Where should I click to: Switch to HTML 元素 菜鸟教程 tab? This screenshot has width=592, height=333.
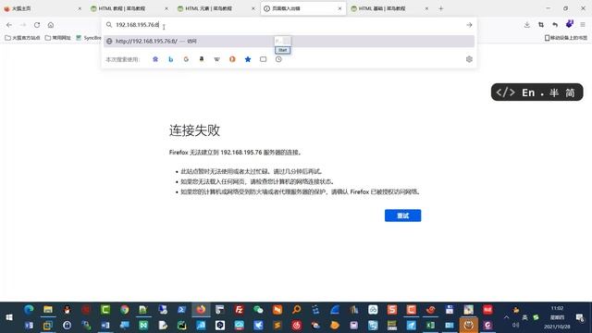point(216,8)
